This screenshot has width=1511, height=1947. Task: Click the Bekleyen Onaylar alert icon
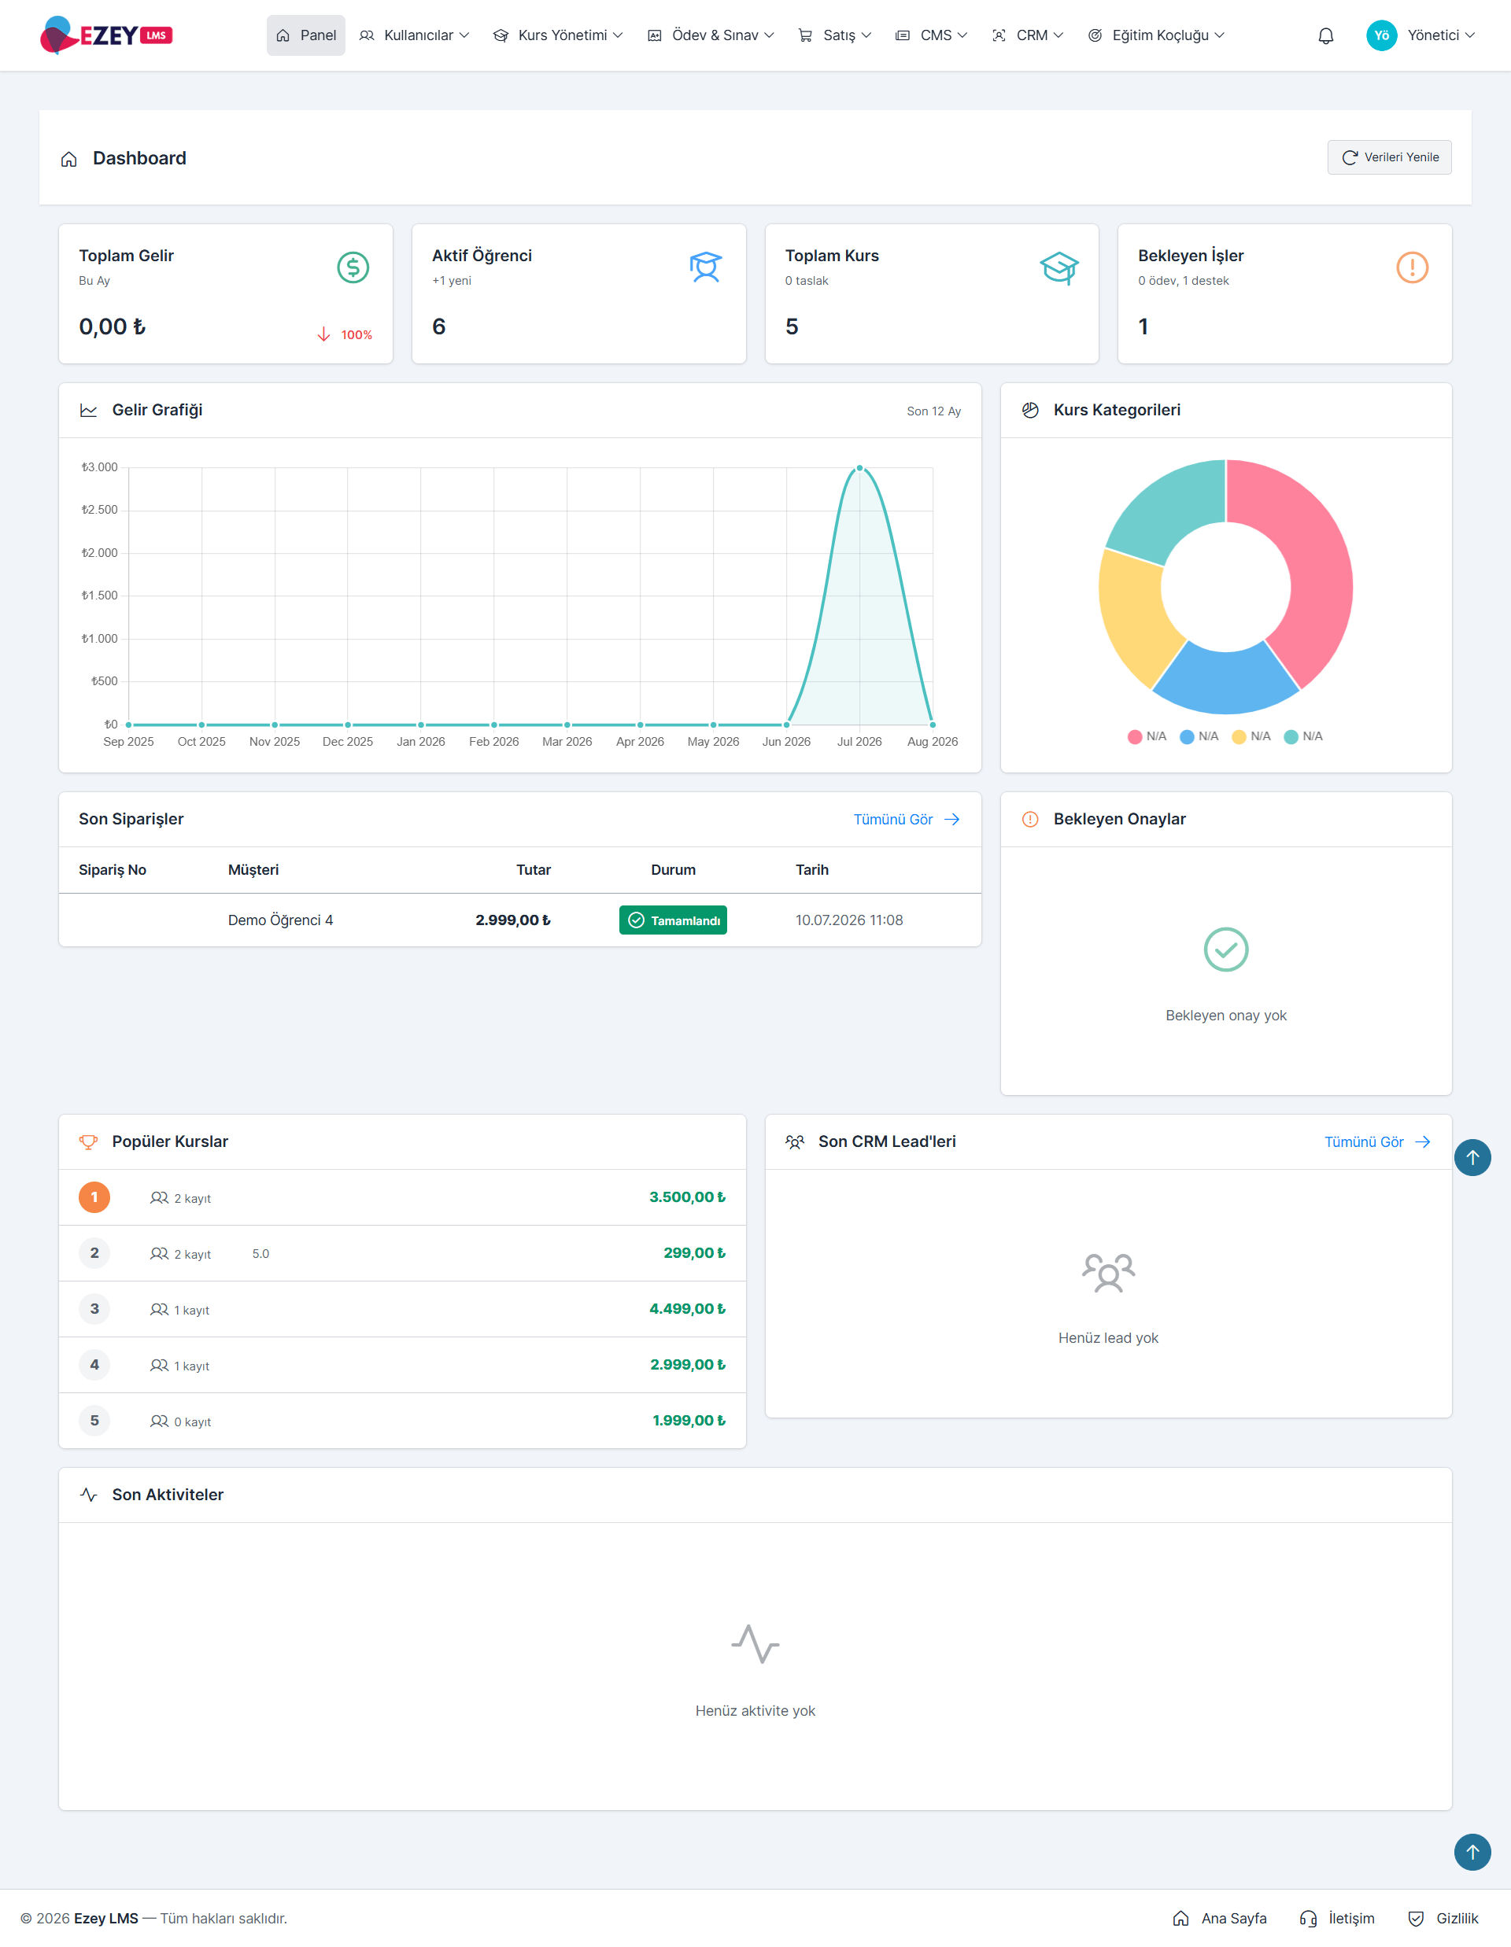pyautogui.click(x=1030, y=819)
